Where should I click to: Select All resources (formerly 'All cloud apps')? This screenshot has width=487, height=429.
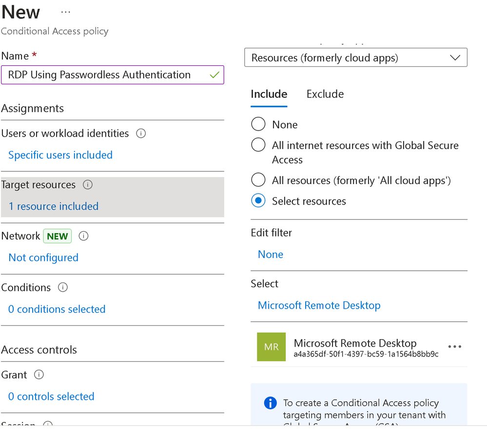click(x=258, y=180)
